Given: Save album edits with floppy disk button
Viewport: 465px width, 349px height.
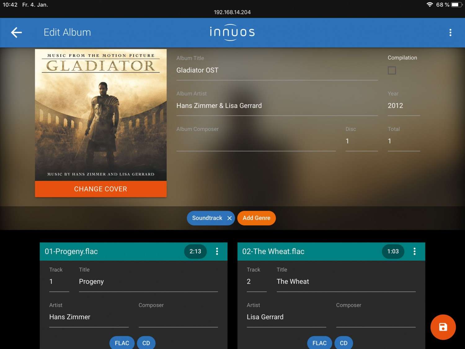Looking at the screenshot, I should 443,327.
